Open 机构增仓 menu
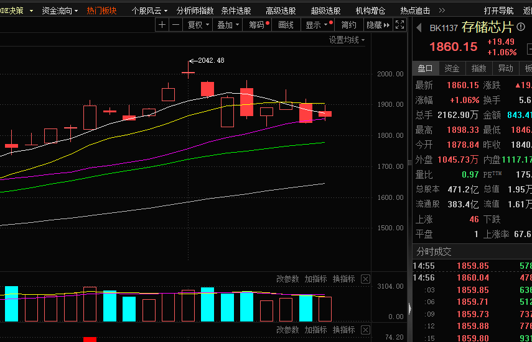This screenshot has height=342, width=532. 370,11
